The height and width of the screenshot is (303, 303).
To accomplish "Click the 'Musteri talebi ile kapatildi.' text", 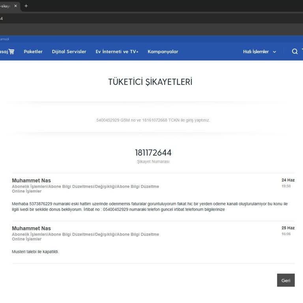I will [36, 252].
